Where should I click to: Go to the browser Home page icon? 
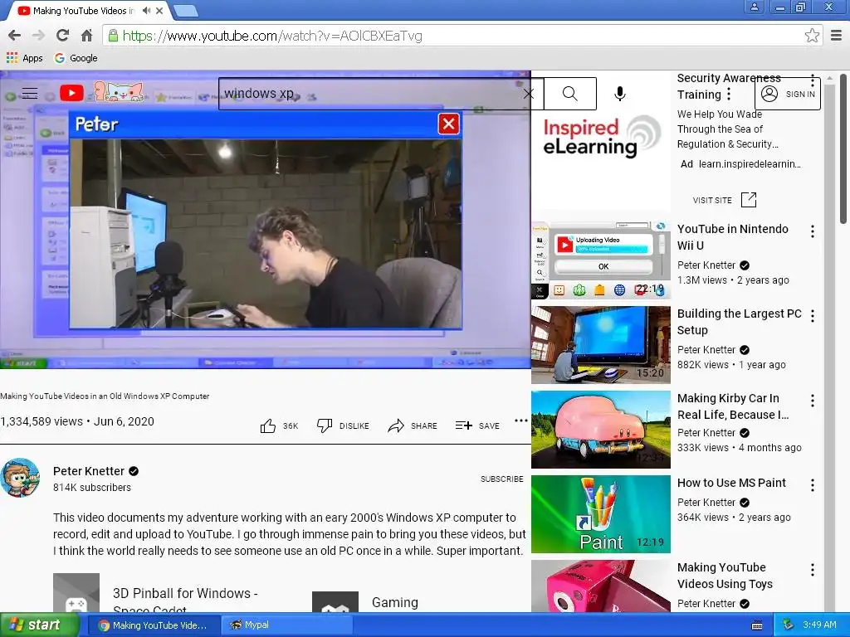click(x=86, y=36)
